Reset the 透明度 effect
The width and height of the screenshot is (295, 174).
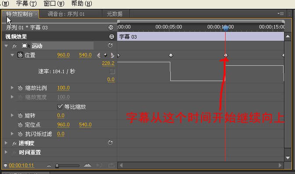[110, 142]
